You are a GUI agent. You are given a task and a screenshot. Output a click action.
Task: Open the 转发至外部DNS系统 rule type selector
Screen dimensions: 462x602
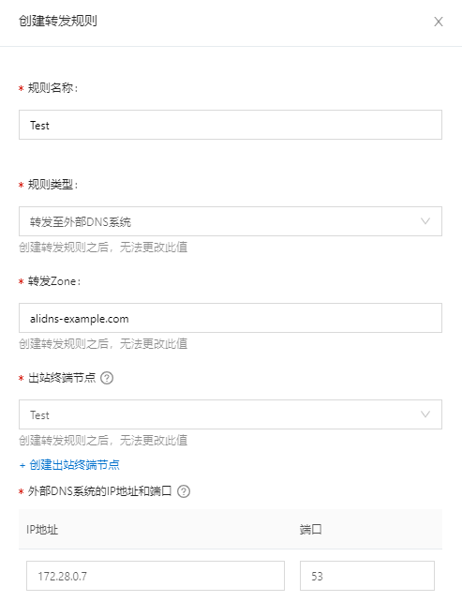231,221
